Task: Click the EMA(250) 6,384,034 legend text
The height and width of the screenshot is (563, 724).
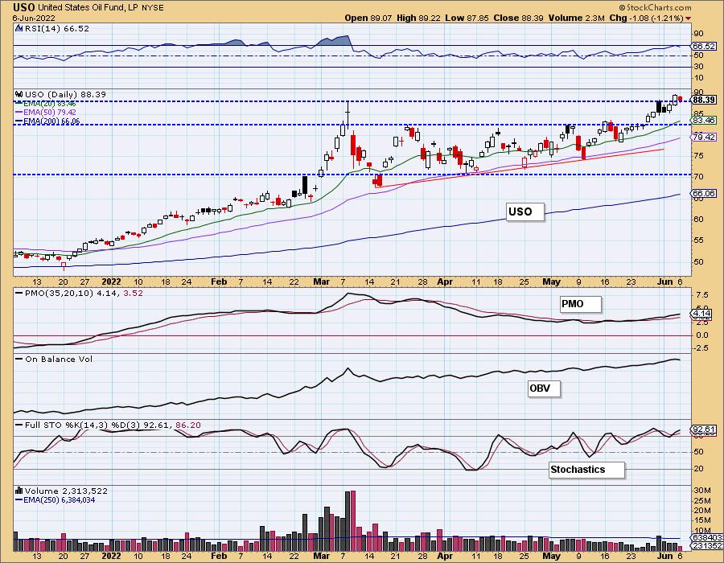Action: (x=60, y=499)
